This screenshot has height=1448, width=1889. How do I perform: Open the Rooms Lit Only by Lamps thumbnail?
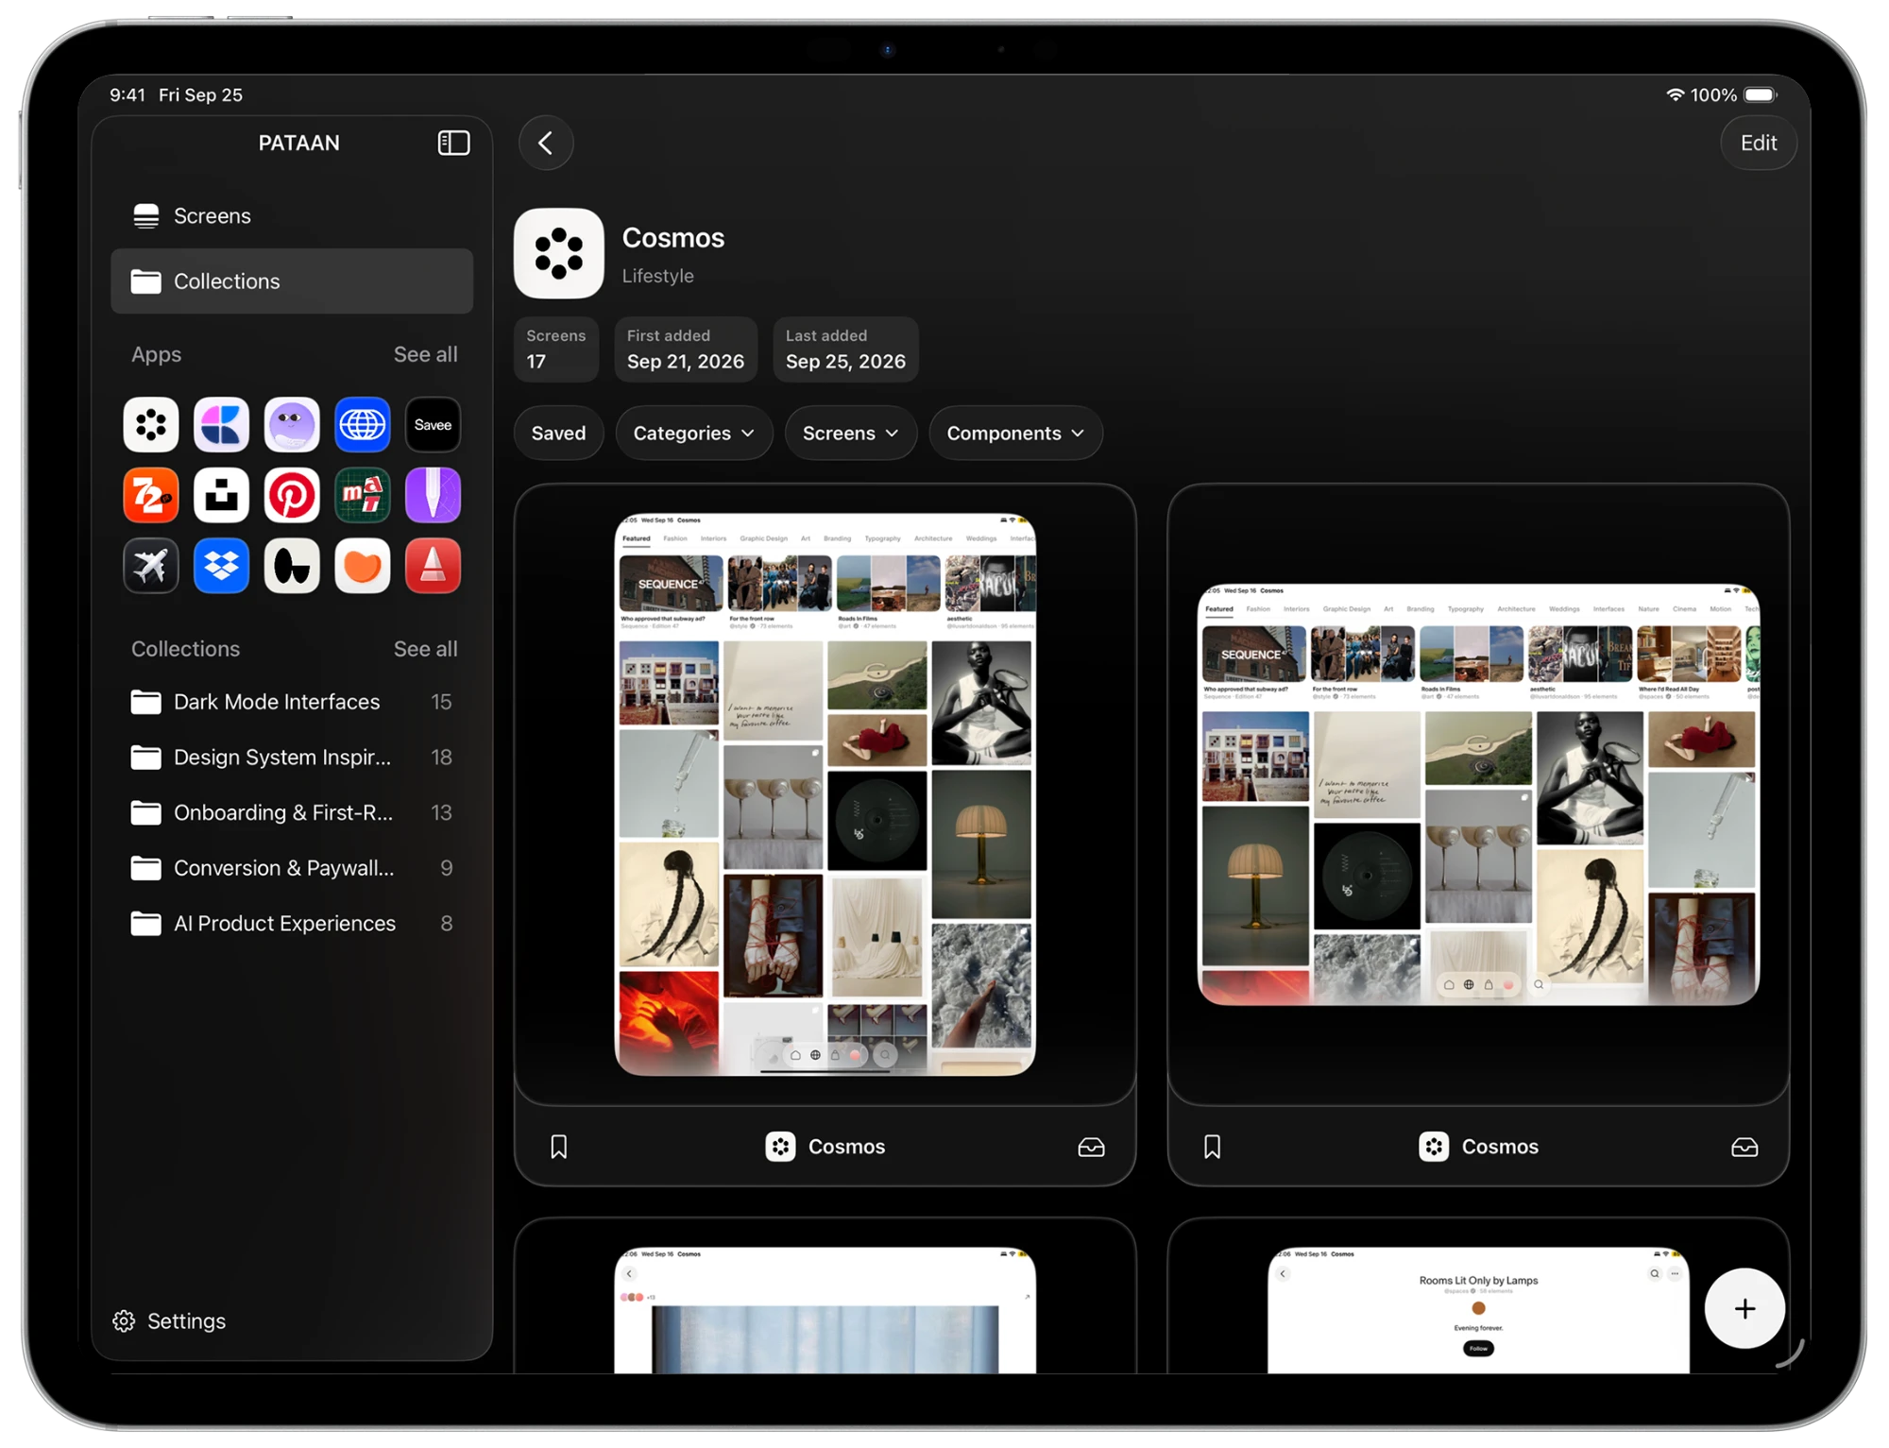[1478, 1310]
